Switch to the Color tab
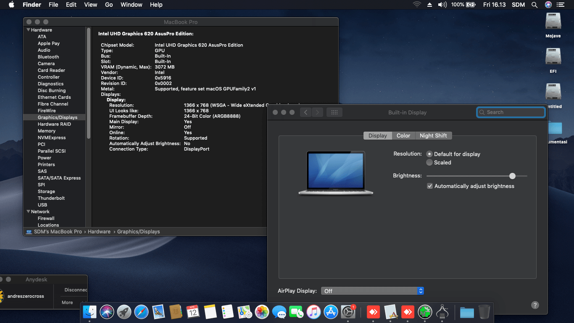The image size is (574, 323). point(403,135)
